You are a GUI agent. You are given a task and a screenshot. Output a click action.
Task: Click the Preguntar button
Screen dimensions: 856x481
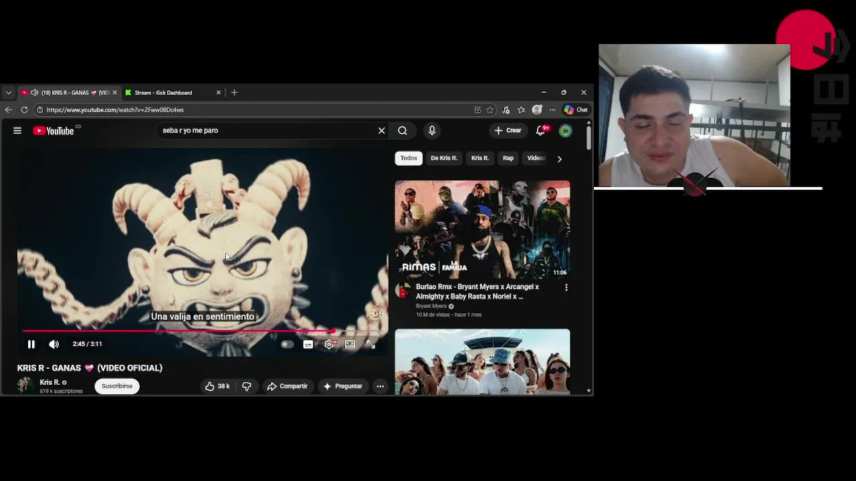click(x=342, y=386)
